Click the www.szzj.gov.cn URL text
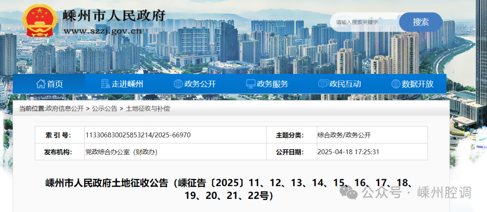This screenshot has width=487, height=212. click(x=102, y=31)
